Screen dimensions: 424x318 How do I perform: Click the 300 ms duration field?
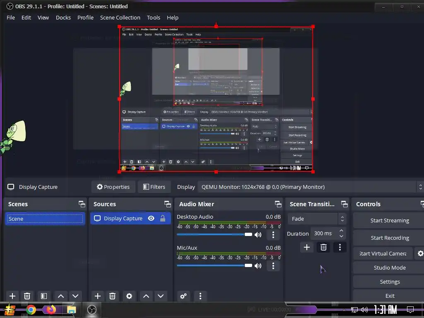pos(325,234)
